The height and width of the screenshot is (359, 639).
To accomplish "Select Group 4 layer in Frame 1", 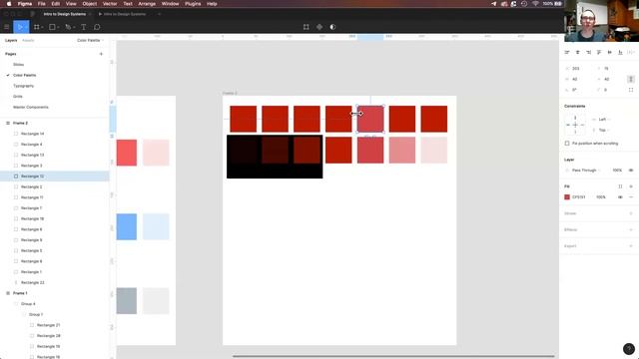I will (55, 303).
